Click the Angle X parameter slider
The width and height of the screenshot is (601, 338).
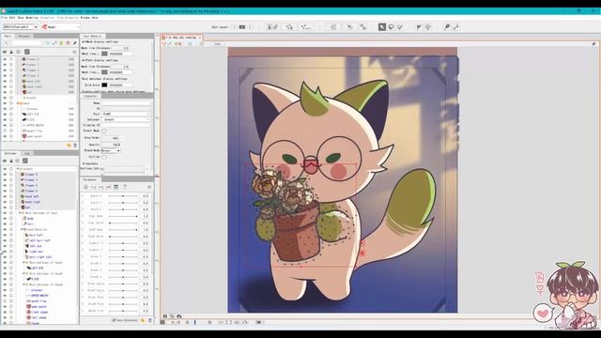pyautogui.click(x=123, y=196)
